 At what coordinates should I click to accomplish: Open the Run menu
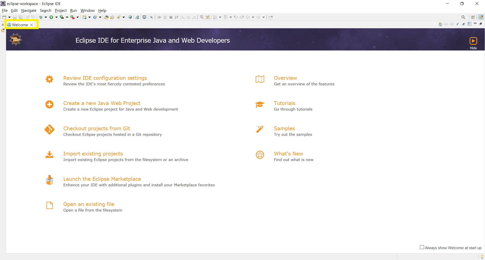(x=74, y=10)
